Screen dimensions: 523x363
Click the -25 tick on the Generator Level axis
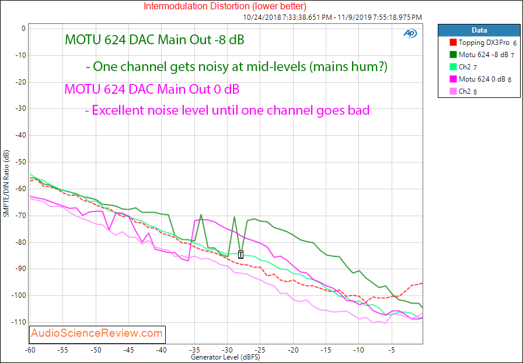point(260,350)
